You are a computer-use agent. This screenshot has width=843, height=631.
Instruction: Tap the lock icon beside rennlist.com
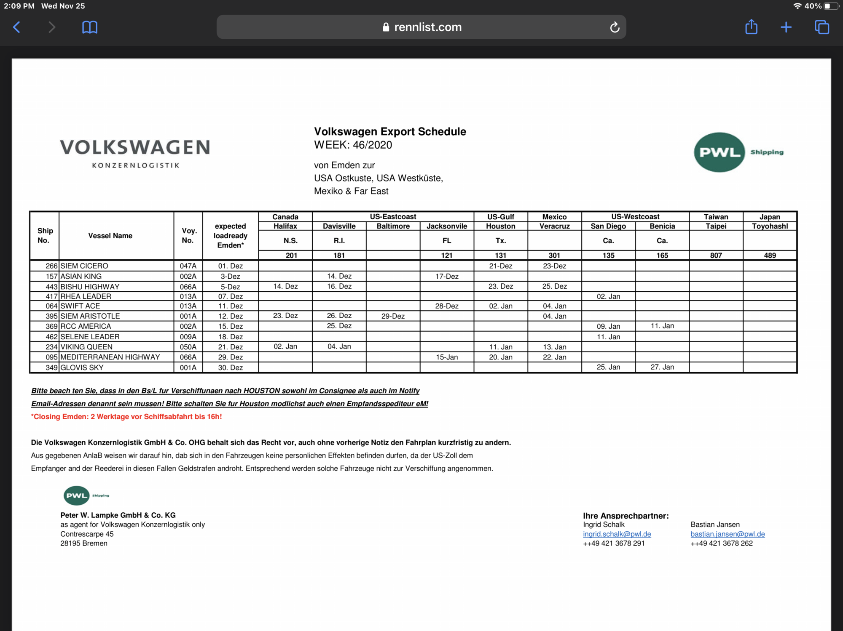386,27
